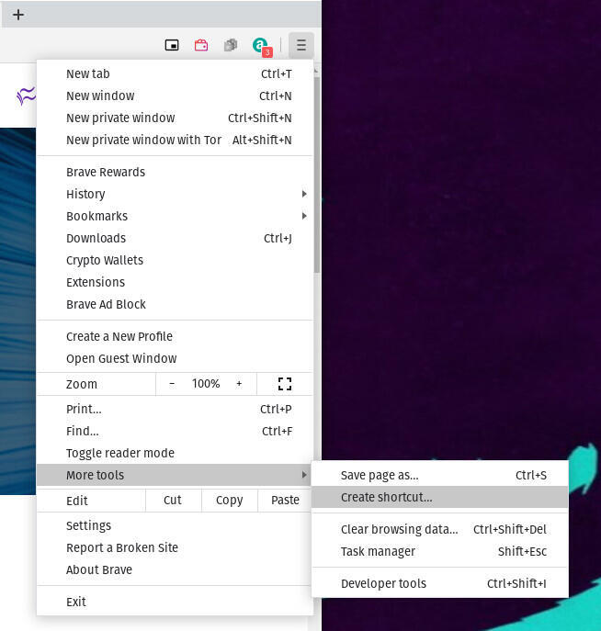Open the teal extension icon with badge 3

262,46
